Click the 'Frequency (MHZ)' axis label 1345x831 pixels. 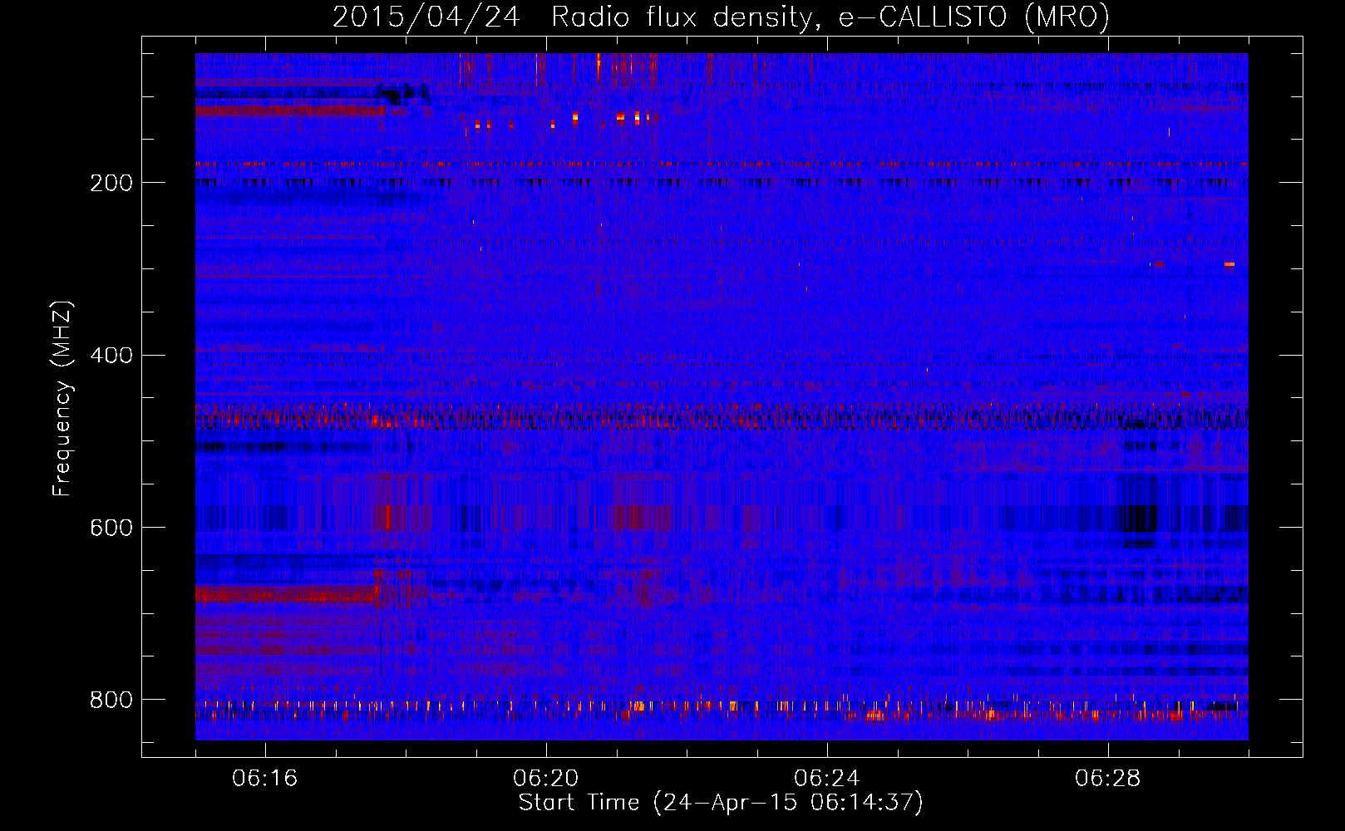tap(62, 399)
